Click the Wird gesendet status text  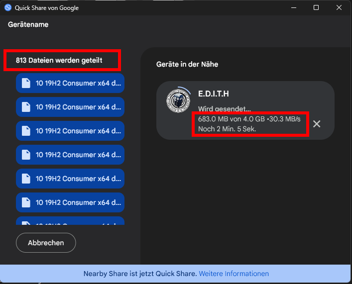pyautogui.click(x=224, y=109)
